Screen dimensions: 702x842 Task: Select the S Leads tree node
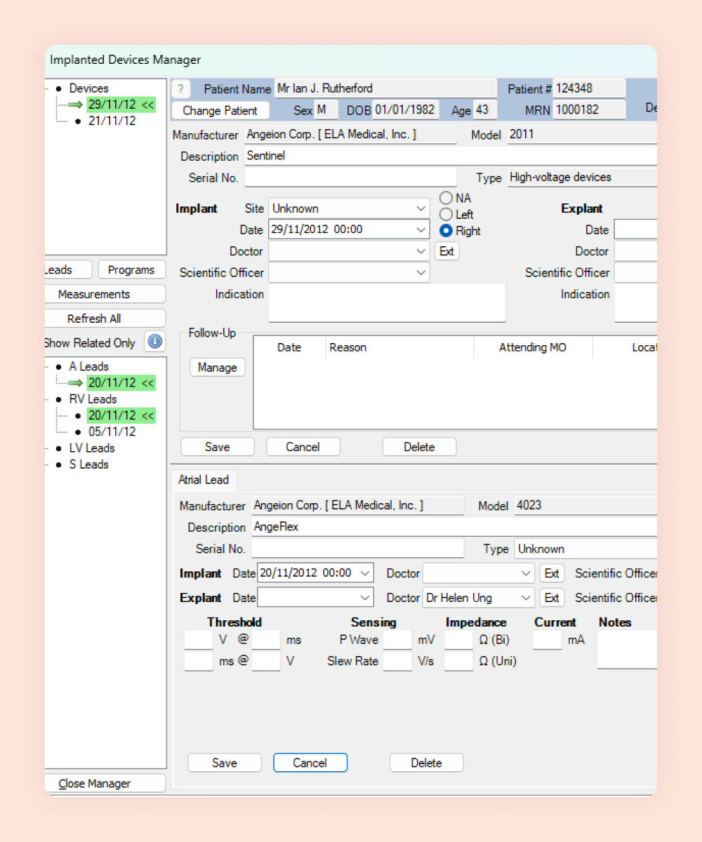coord(89,465)
